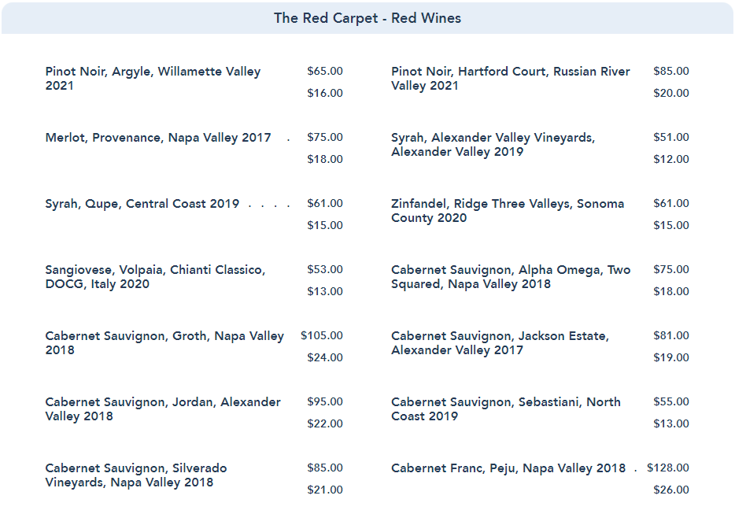This screenshot has width=735, height=525.
Task: Click the $128.00 Cabernet Franc price
Action: [x=668, y=468]
